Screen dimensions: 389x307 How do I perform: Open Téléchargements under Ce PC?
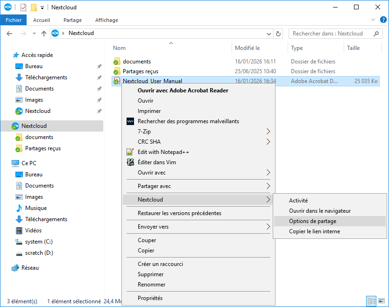(x=46, y=219)
